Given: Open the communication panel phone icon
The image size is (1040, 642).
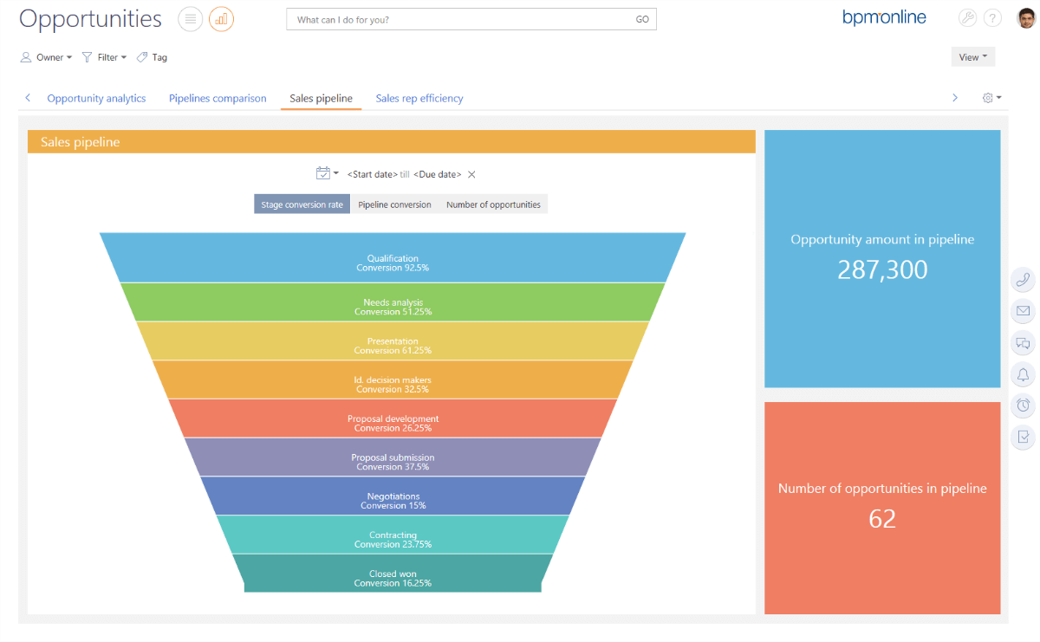Looking at the screenshot, I should [x=1023, y=280].
